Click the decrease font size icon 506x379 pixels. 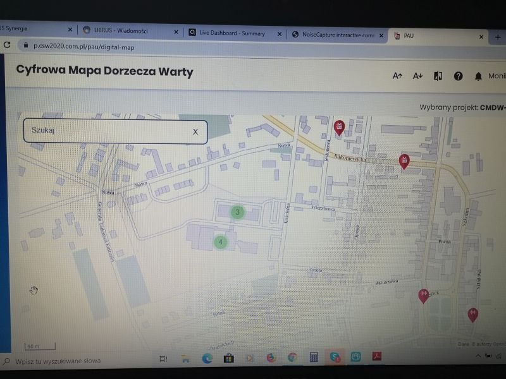pyautogui.click(x=417, y=76)
